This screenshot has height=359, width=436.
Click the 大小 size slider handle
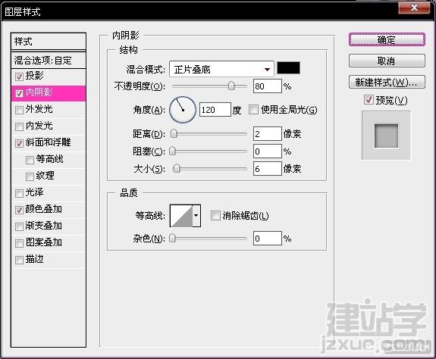point(177,169)
